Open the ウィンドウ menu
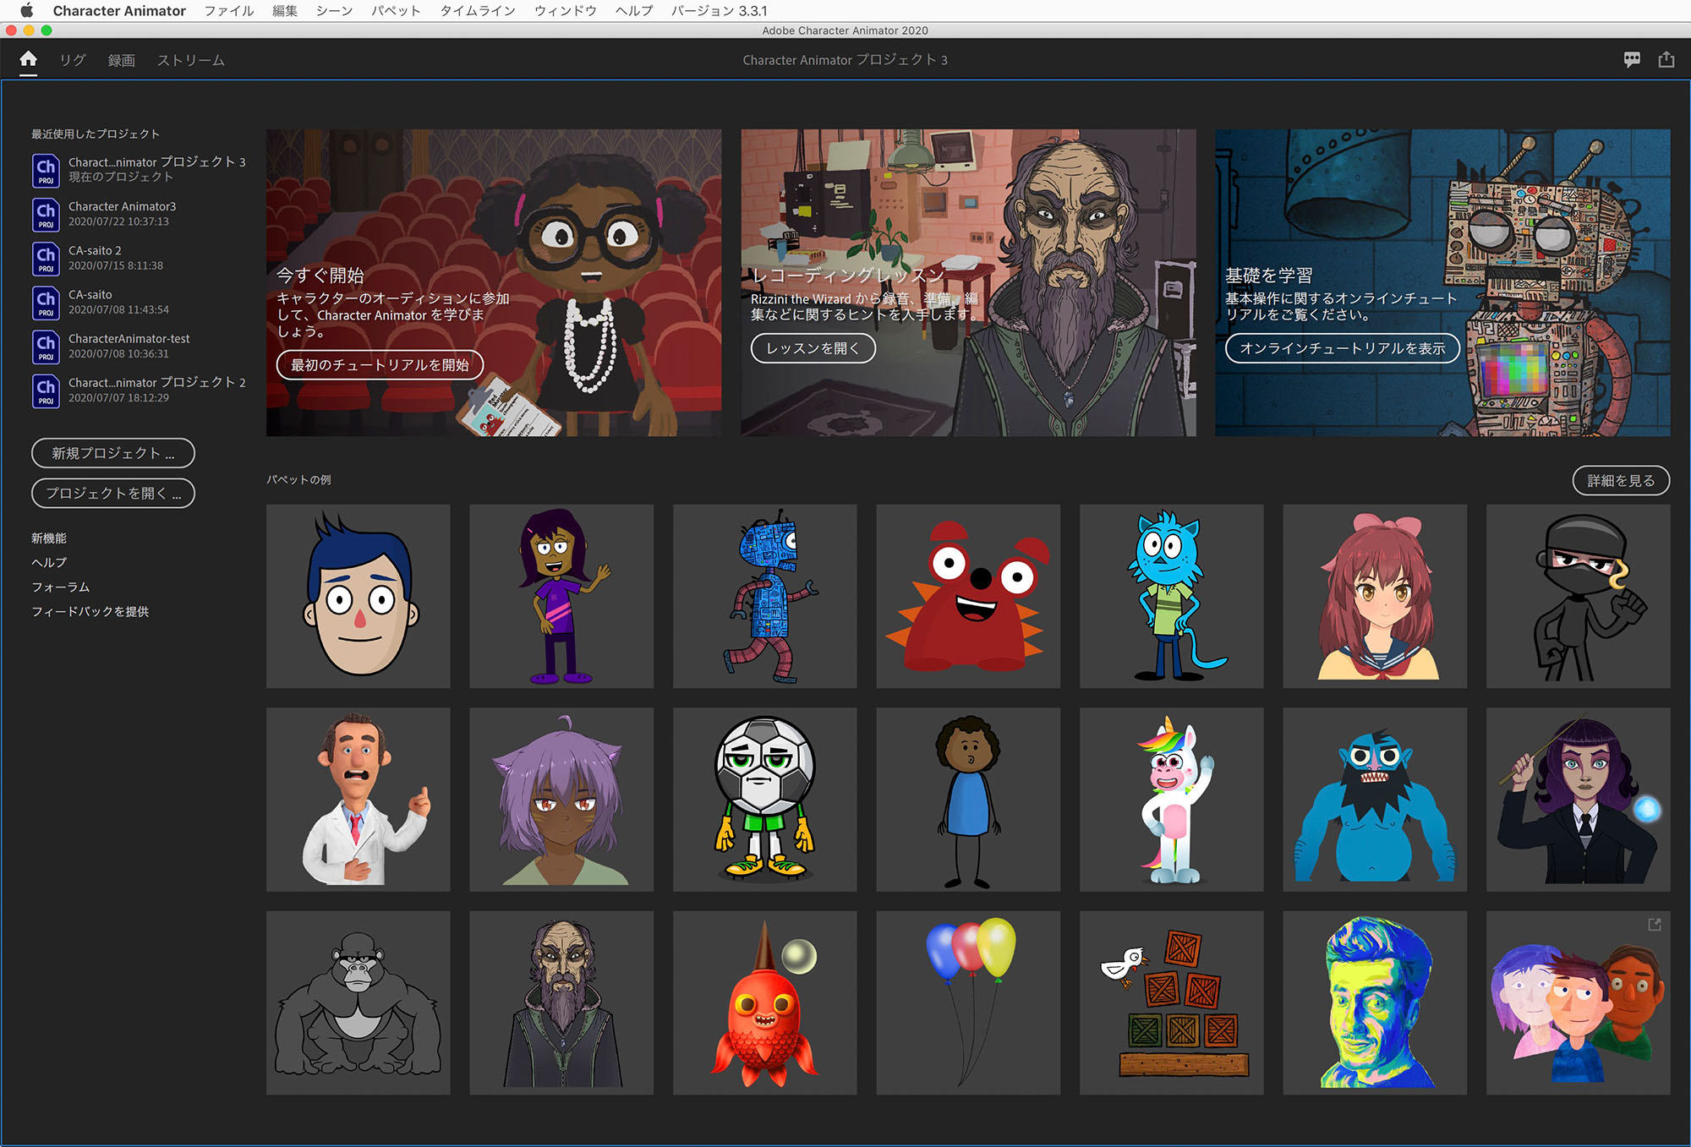The height and width of the screenshot is (1147, 1691). [566, 10]
